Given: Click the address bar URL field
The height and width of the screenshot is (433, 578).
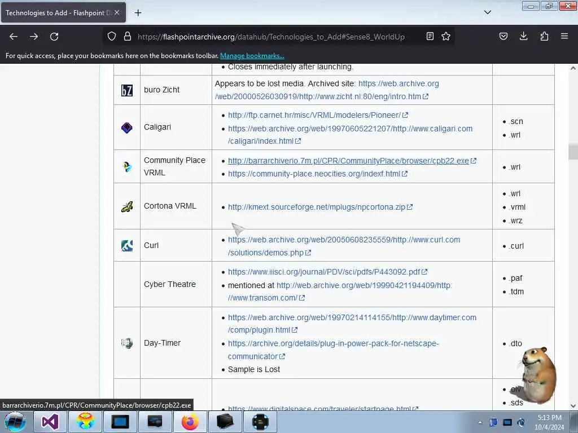Looking at the screenshot, I should coord(271,37).
